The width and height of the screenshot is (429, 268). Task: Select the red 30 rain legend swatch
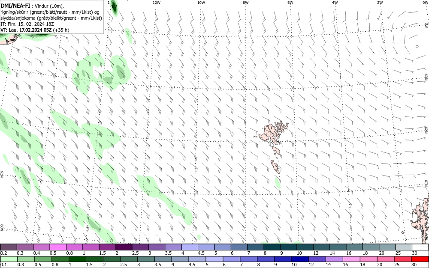tap(420, 259)
